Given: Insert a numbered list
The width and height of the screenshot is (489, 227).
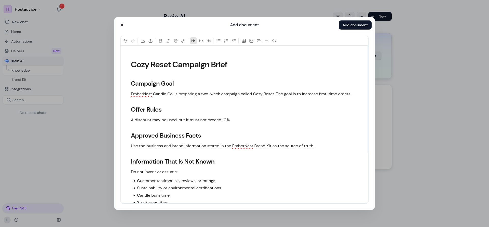Looking at the screenshot, I should (226, 41).
